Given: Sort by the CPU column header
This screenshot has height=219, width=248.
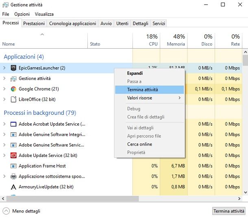Looking at the screenshot, I should pos(146,41).
